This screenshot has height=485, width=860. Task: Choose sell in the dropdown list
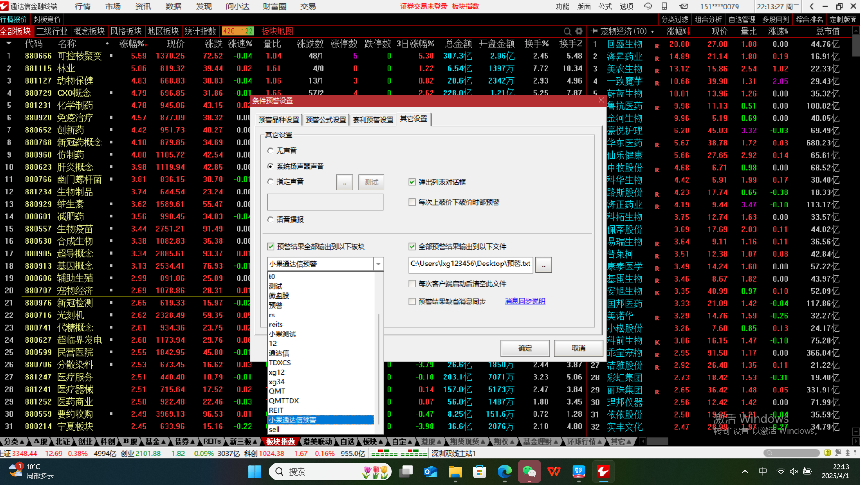321,429
